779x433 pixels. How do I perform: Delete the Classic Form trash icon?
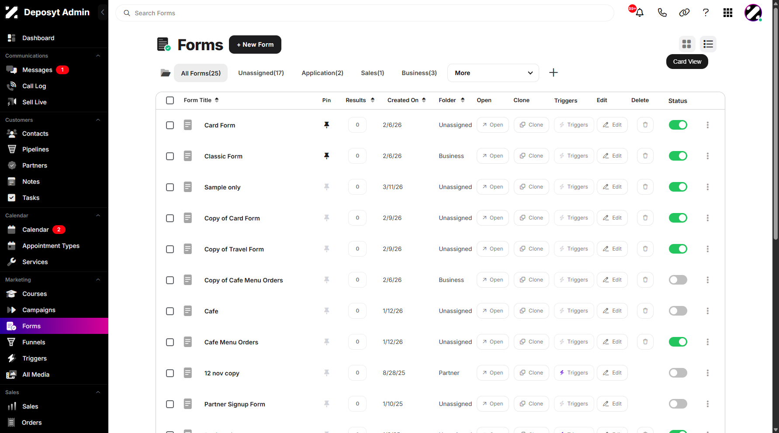(645, 156)
